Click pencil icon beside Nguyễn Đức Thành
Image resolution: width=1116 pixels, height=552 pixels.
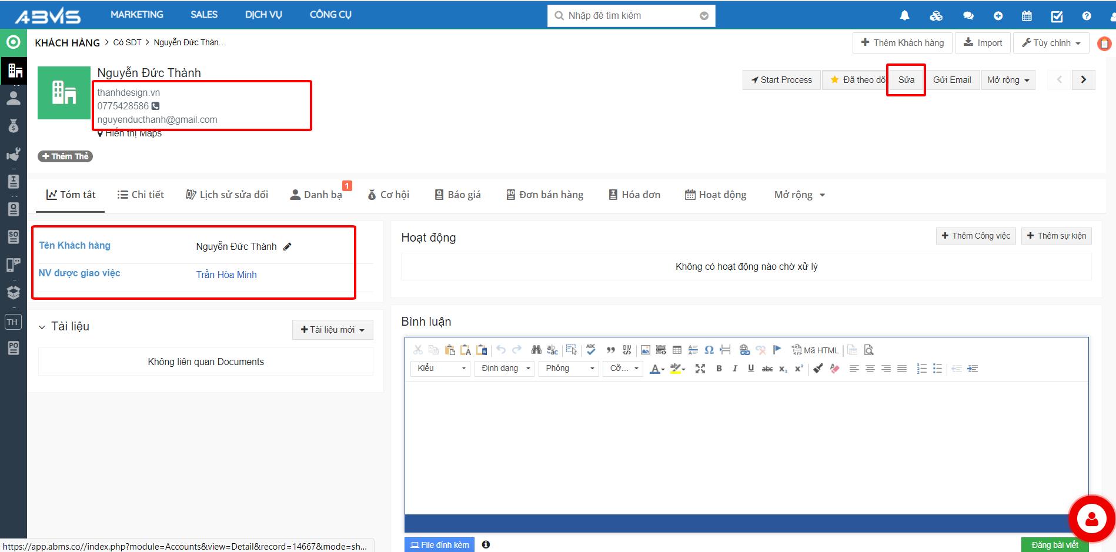pos(288,247)
